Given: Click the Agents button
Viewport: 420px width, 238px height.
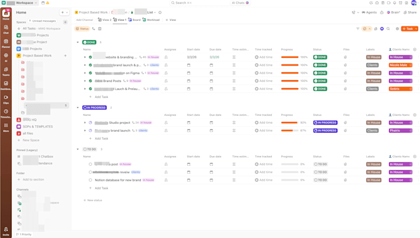Looking at the screenshot, I should pos(369,12).
